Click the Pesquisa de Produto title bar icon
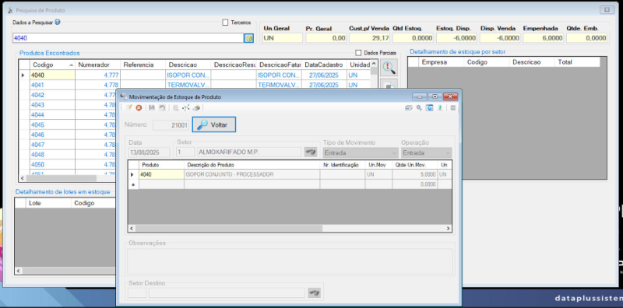Viewport: 623px width, 308px height. point(10,10)
